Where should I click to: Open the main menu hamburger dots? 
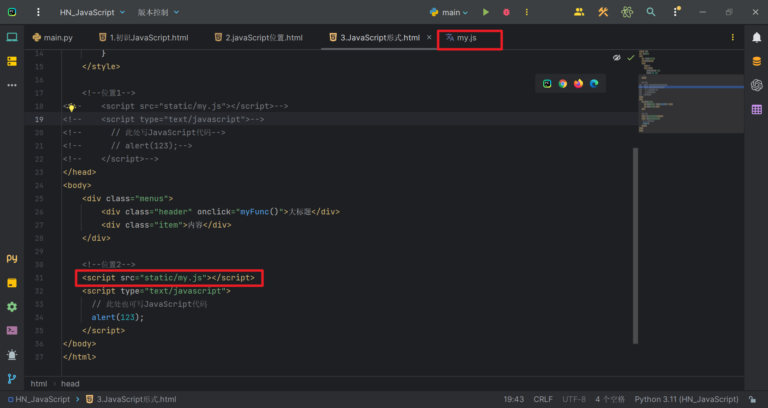pyautogui.click(x=38, y=12)
